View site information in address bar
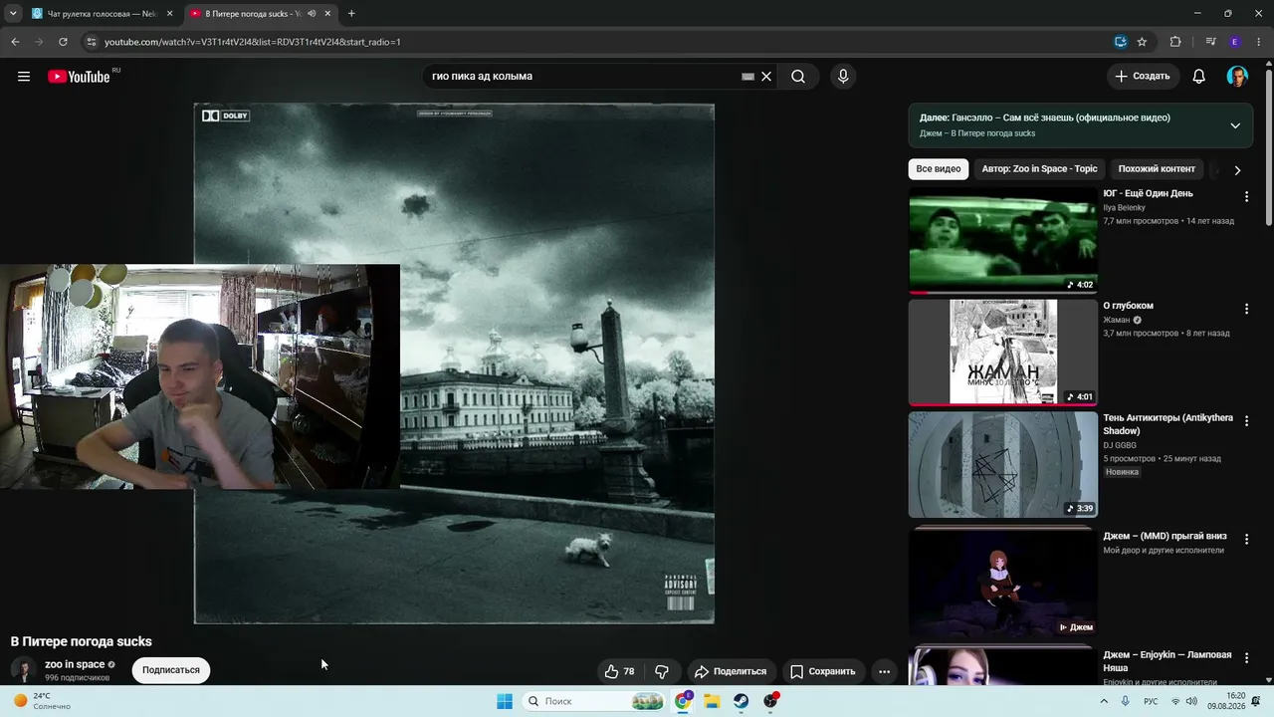1274x717 pixels. click(92, 42)
